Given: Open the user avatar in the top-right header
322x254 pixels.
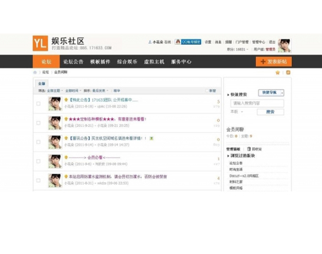Looking at the screenshot, I should (284, 45).
